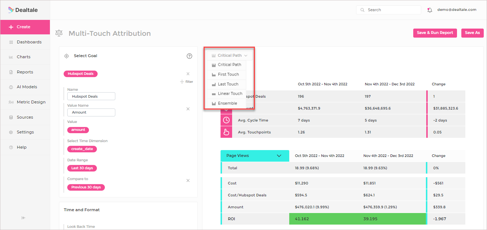487x230 pixels.
Task: Click the Dashboards grid icon
Action: (11, 42)
